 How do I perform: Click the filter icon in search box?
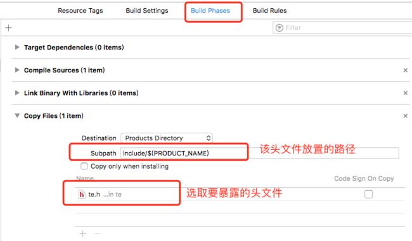(280, 28)
